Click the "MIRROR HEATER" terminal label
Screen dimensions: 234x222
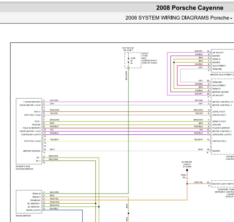220,92
